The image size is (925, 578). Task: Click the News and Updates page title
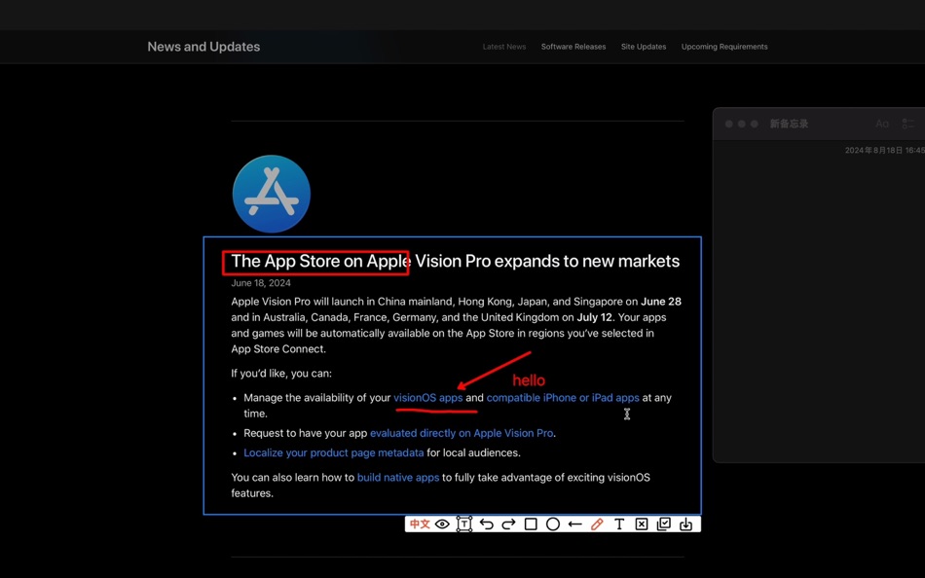(x=203, y=47)
